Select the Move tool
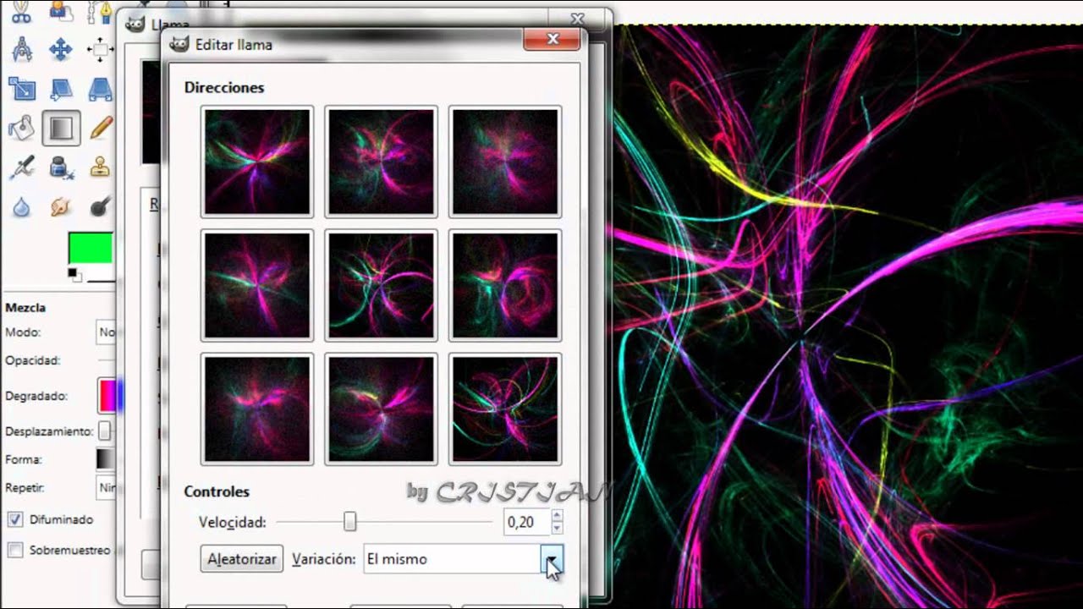1083x609 pixels. (x=61, y=49)
